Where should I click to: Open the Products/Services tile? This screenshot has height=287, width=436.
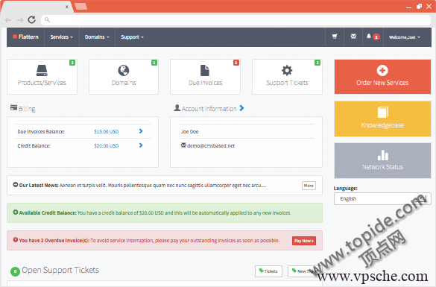(x=42, y=77)
